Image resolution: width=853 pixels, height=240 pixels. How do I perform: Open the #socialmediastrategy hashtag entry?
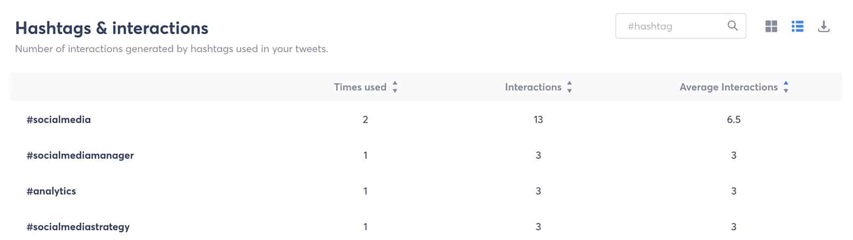tap(78, 227)
